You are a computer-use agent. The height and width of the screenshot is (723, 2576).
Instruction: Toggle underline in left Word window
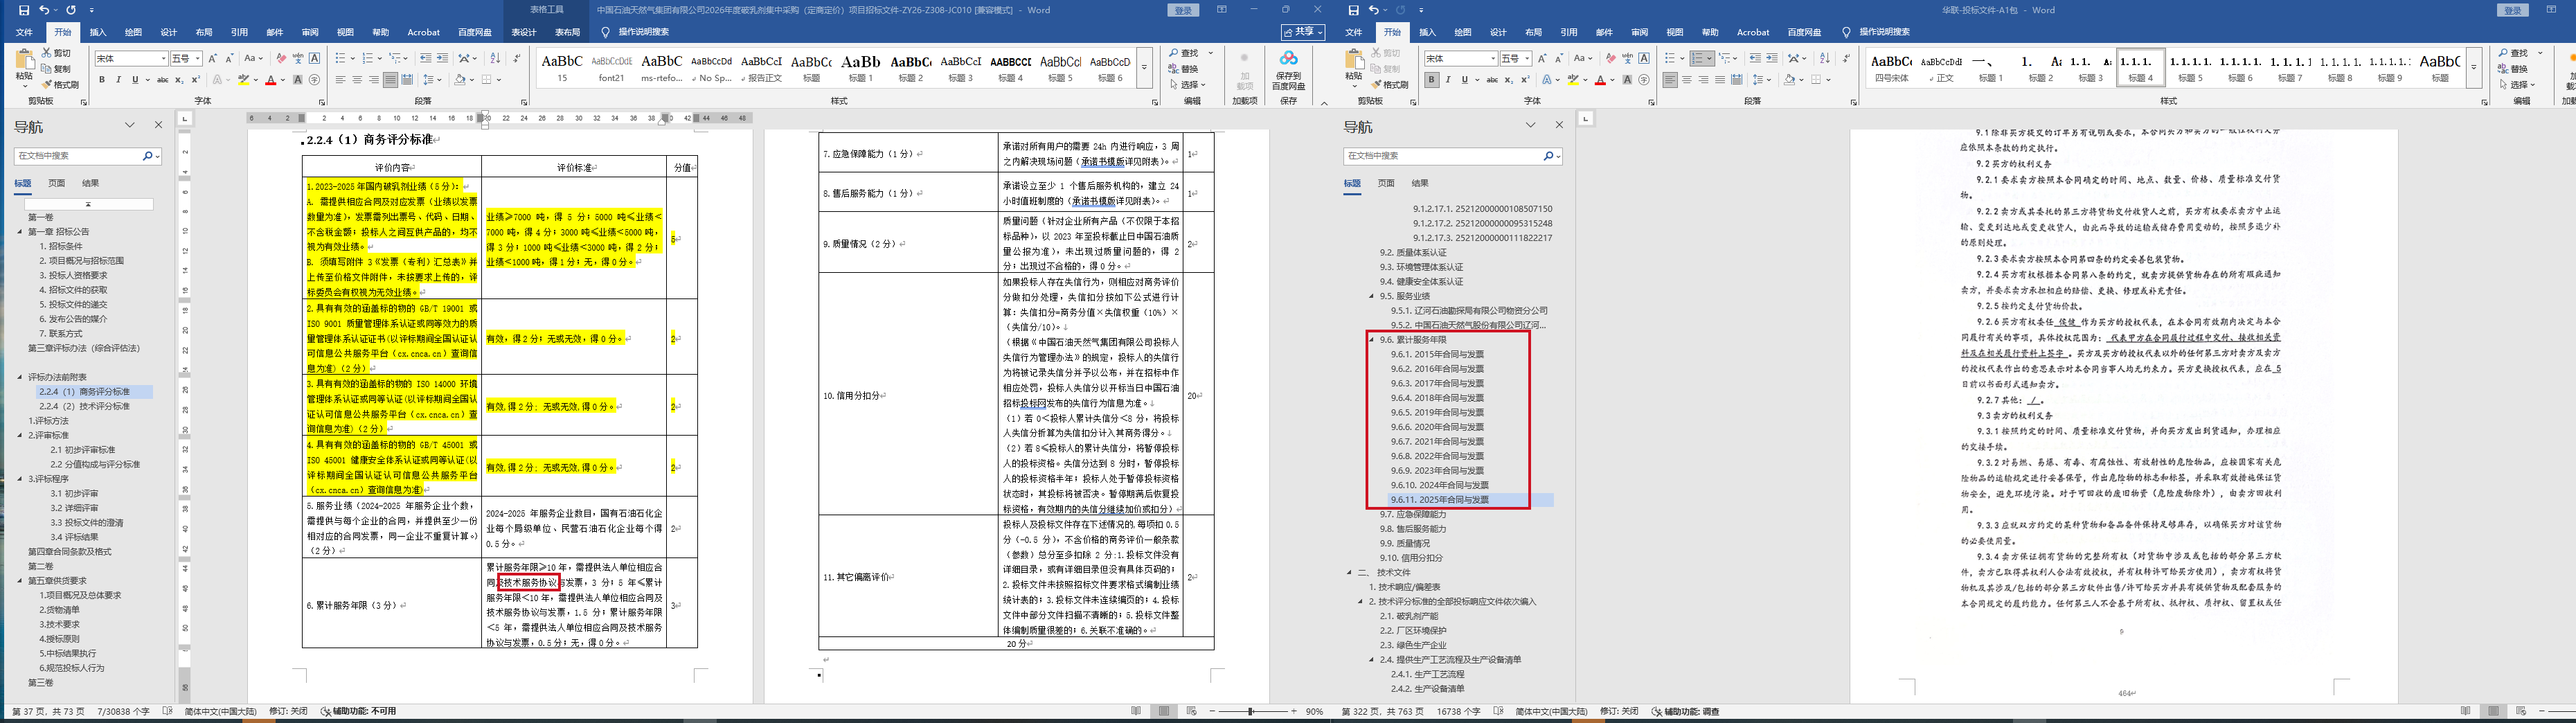pyautogui.click(x=134, y=80)
